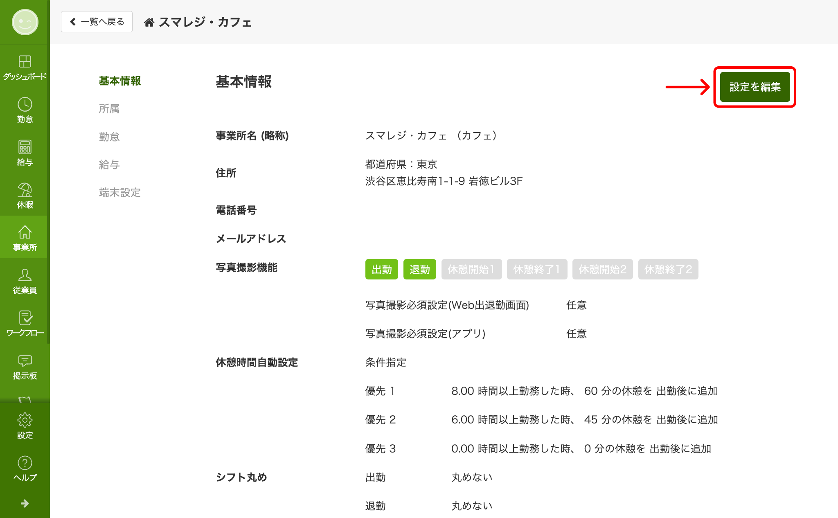Toggle the 休憩終了1 photo tag
838x518 pixels.
[537, 269]
